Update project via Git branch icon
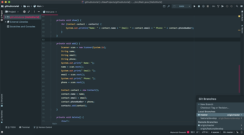 coord(218,6)
